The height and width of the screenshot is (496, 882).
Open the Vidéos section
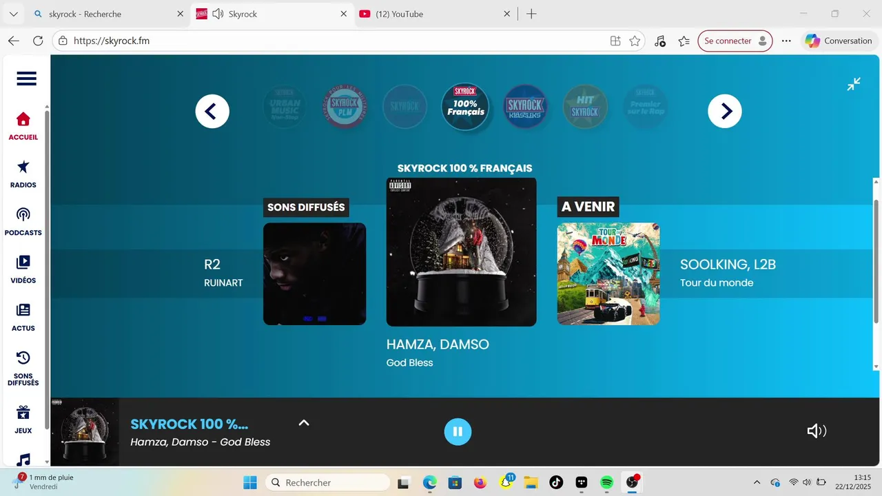(23, 270)
